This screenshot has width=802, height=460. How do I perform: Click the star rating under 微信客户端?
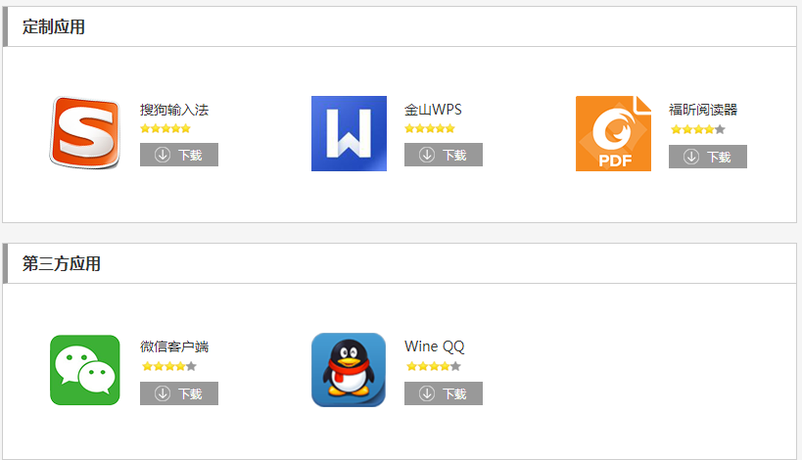(169, 366)
